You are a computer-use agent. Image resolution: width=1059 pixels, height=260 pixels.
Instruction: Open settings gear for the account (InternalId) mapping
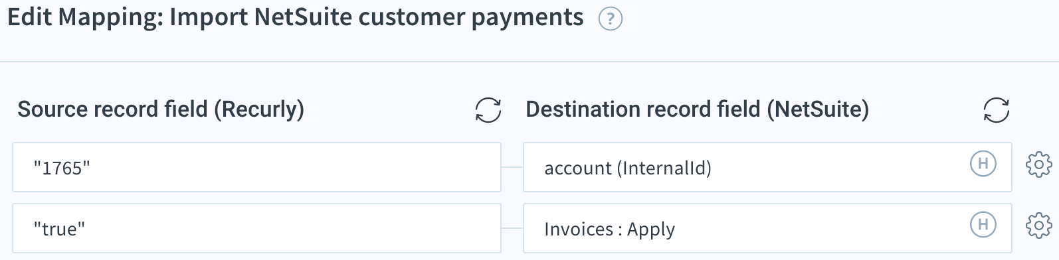[1039, 164]
